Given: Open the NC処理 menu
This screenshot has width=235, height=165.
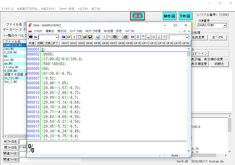Looking at the screenshot, I should (108, 31).
